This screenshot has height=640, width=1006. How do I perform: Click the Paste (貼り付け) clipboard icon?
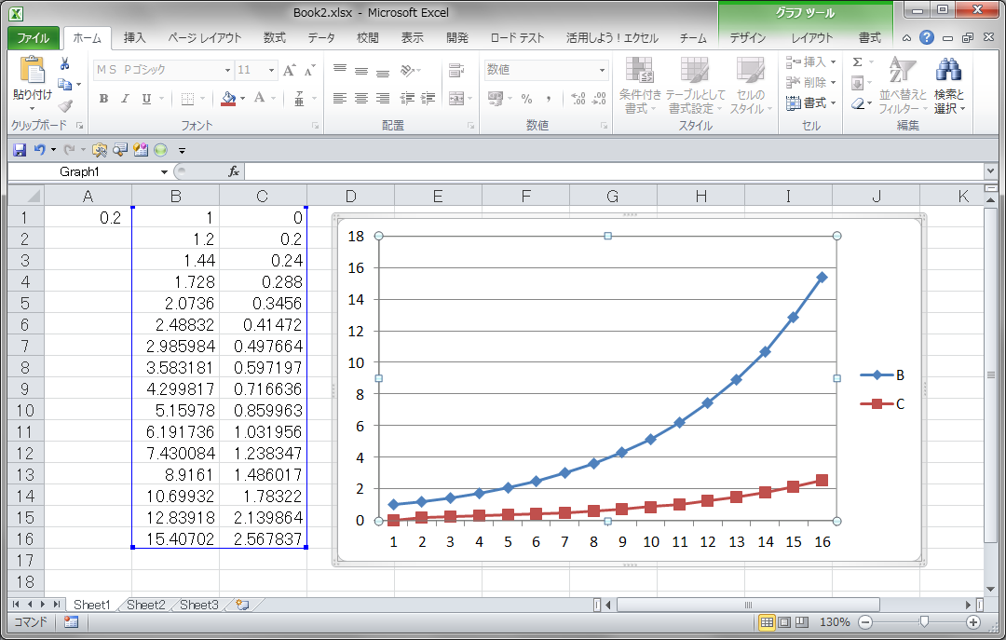point(32,71)
